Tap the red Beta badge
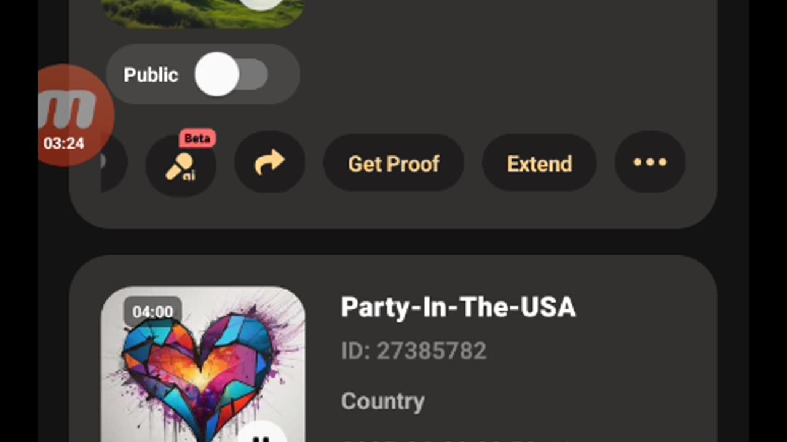The image size is (787, 442). [x=197, y=139]
